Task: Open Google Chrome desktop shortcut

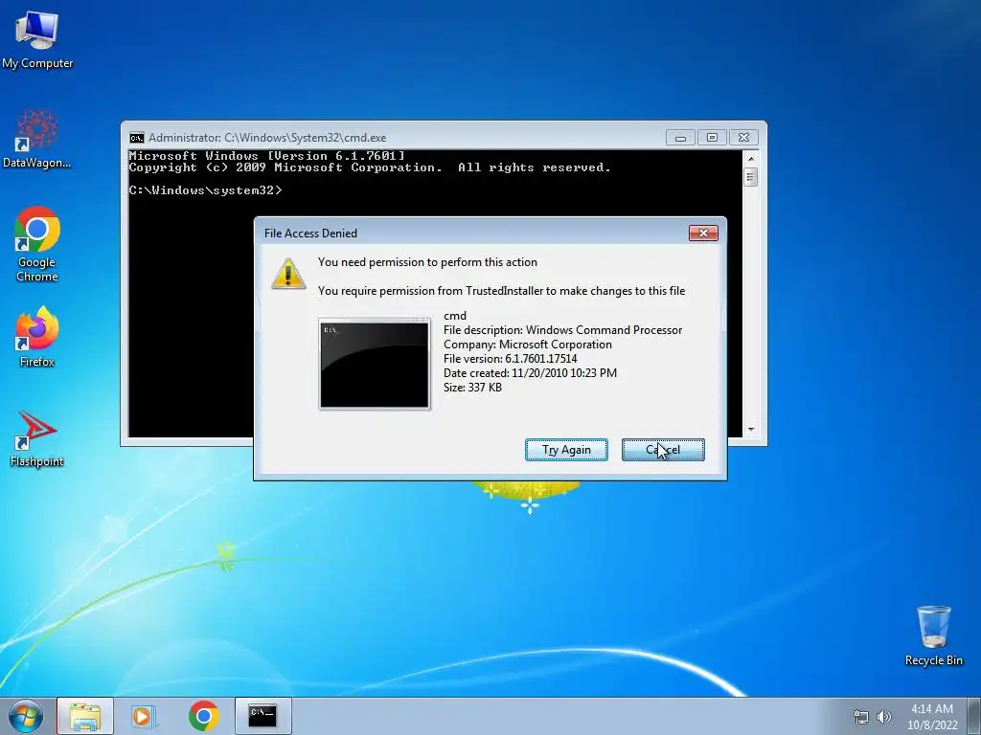Action: tap(37, 244)
